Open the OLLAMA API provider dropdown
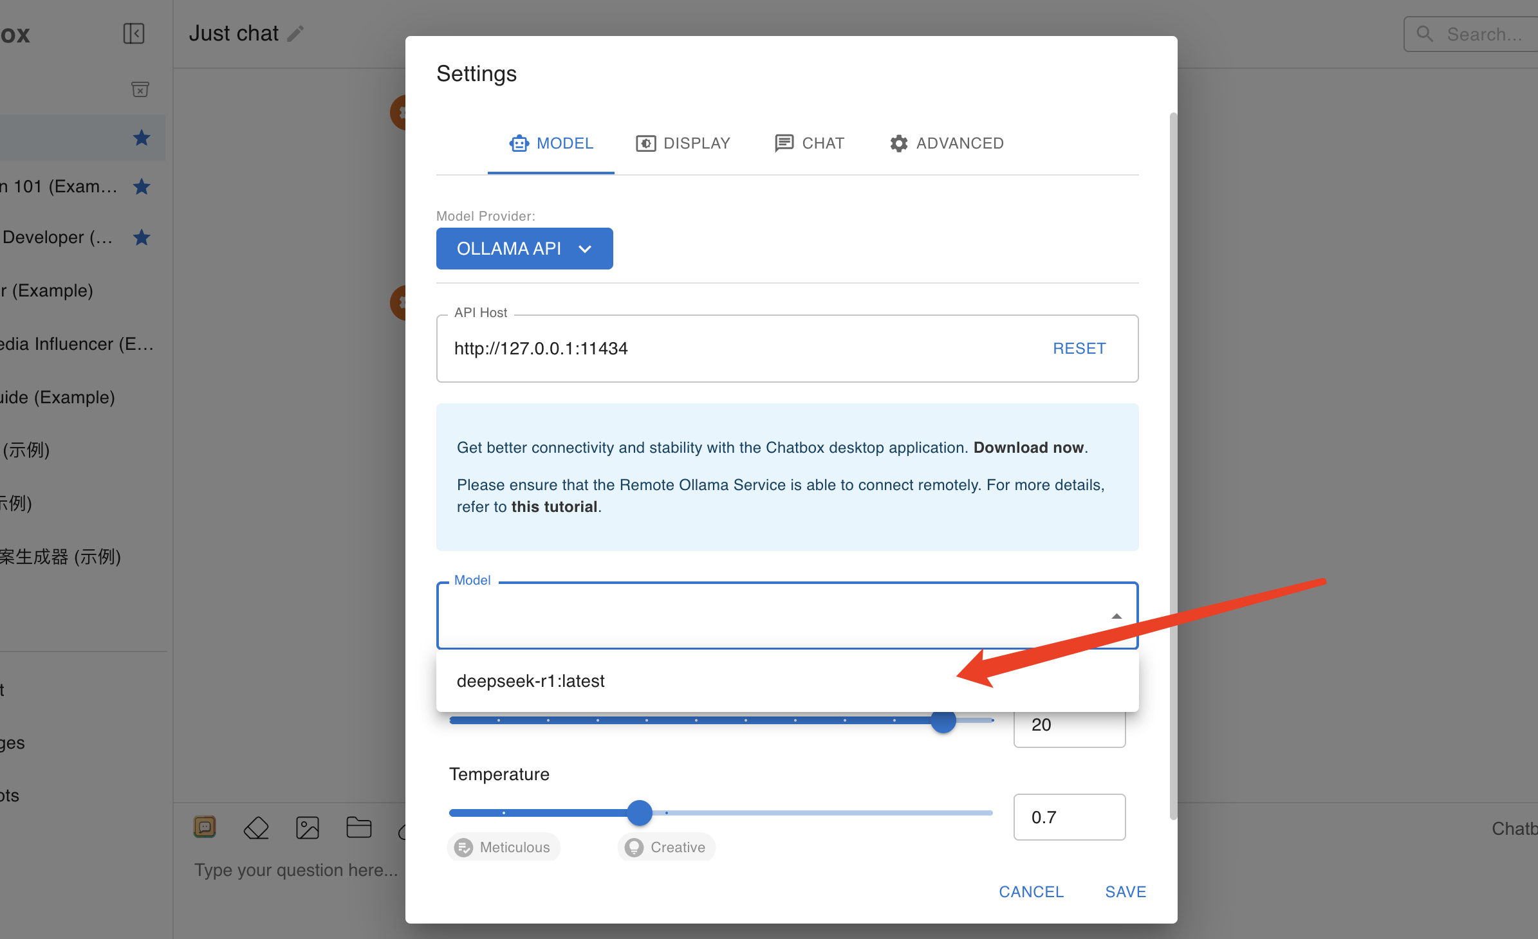Screen dimensions: 1538x939 pyautogui.click(x=524, y=249)
